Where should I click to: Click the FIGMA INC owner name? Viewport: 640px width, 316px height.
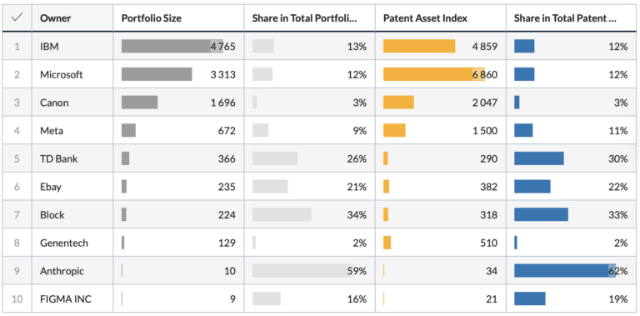point(66,299)
